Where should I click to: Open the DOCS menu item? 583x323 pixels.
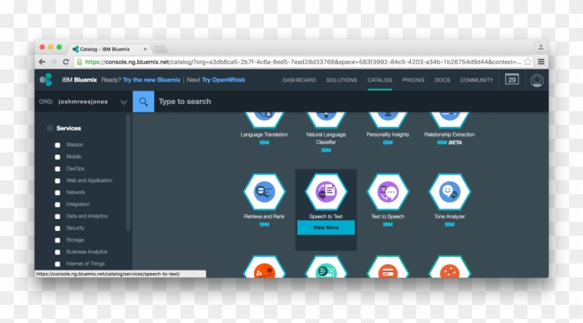(442, 80)
